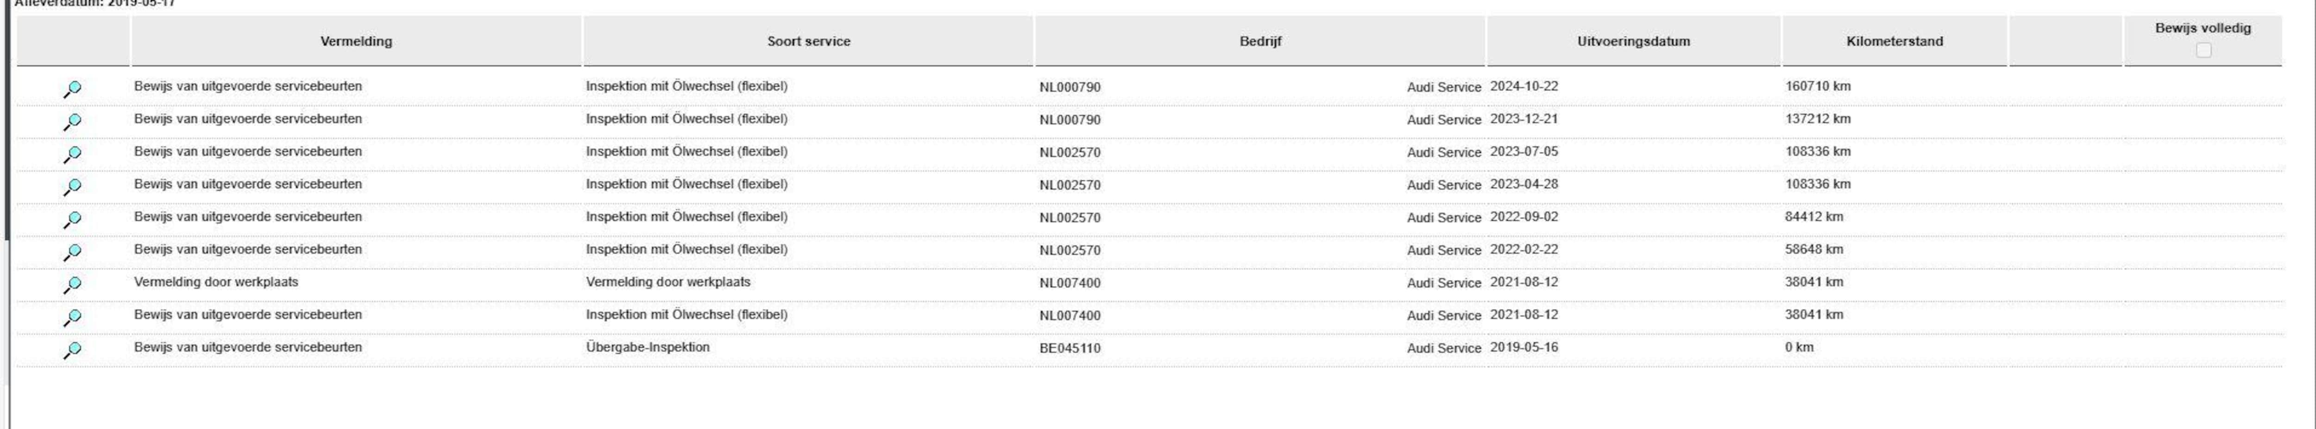View the Übergabe-Inspektion record via magnifier icon
This screenshot has width=2316, height=429.
(x=72, y=350)
